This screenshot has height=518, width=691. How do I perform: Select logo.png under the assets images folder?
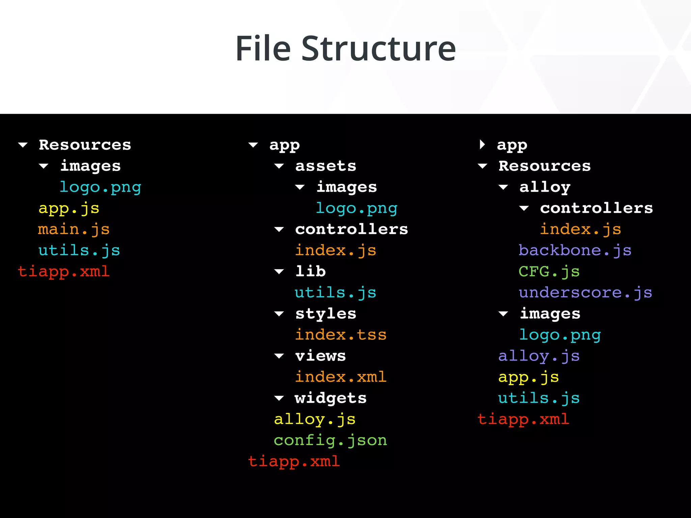pyautogui.click(x=357, y=208)
